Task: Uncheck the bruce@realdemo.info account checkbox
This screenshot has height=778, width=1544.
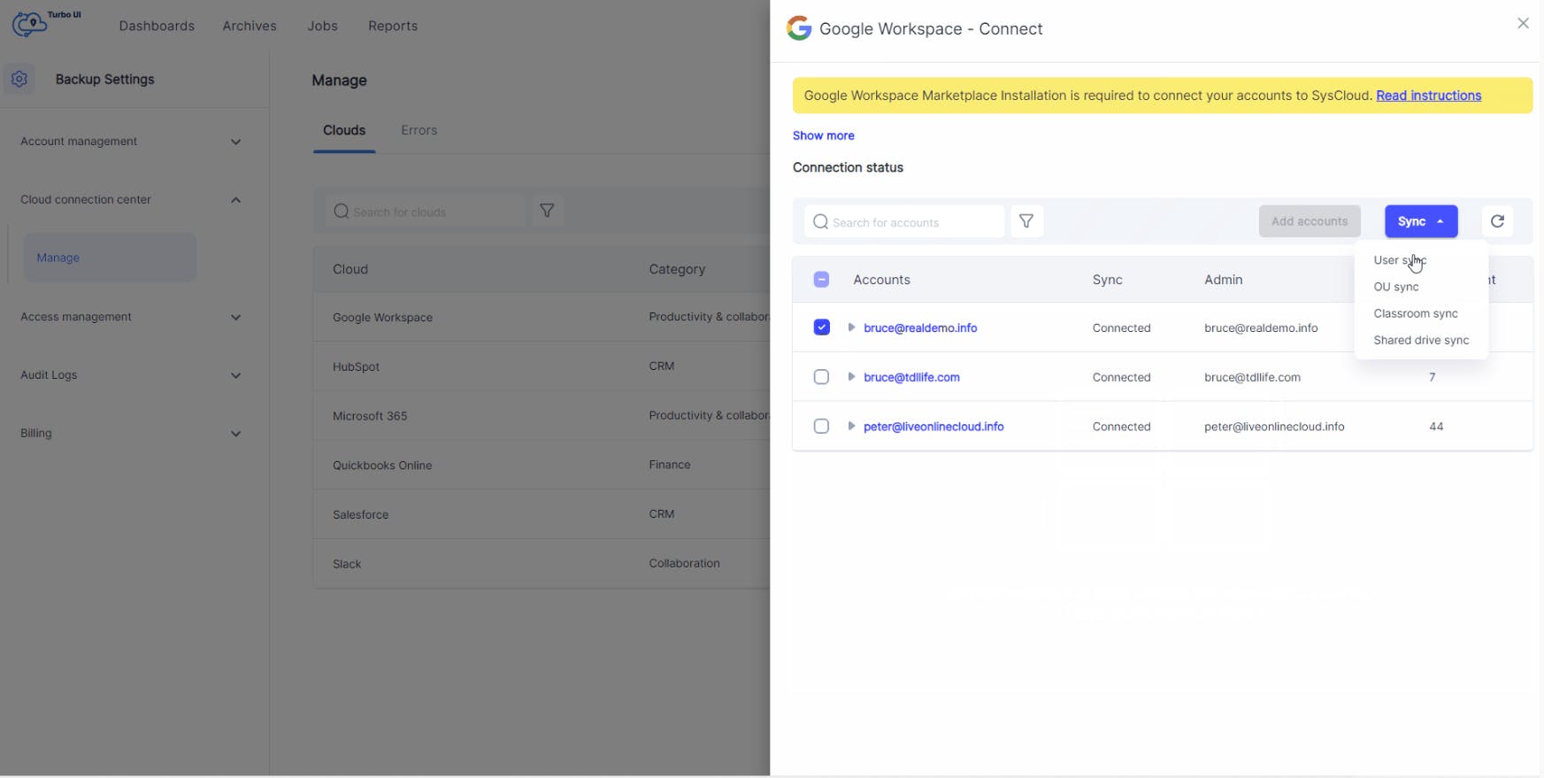Action: [821, 327]
